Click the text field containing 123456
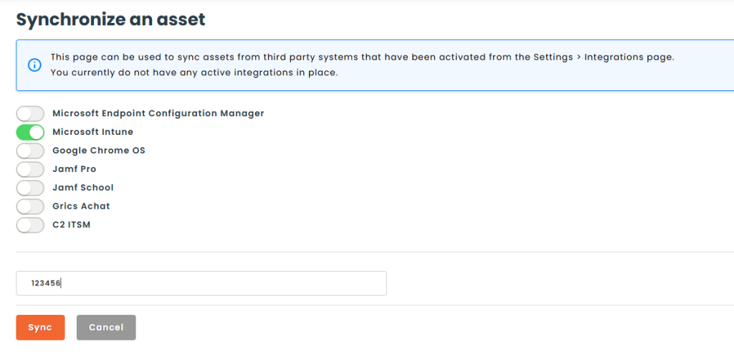734x360 pixels. point(201,283)
